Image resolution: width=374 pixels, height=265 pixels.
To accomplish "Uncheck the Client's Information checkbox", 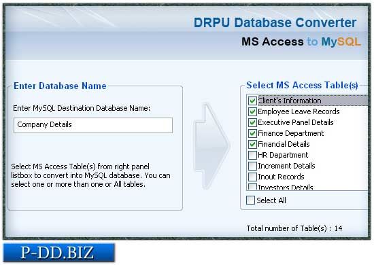I will point(252,101).
